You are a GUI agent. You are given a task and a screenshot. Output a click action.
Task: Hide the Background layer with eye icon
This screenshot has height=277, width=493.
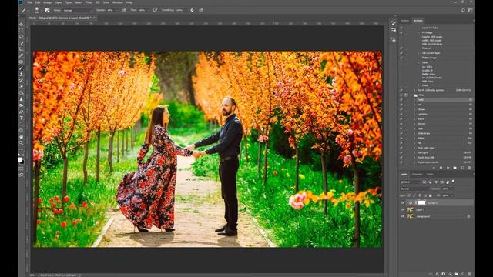402,216
